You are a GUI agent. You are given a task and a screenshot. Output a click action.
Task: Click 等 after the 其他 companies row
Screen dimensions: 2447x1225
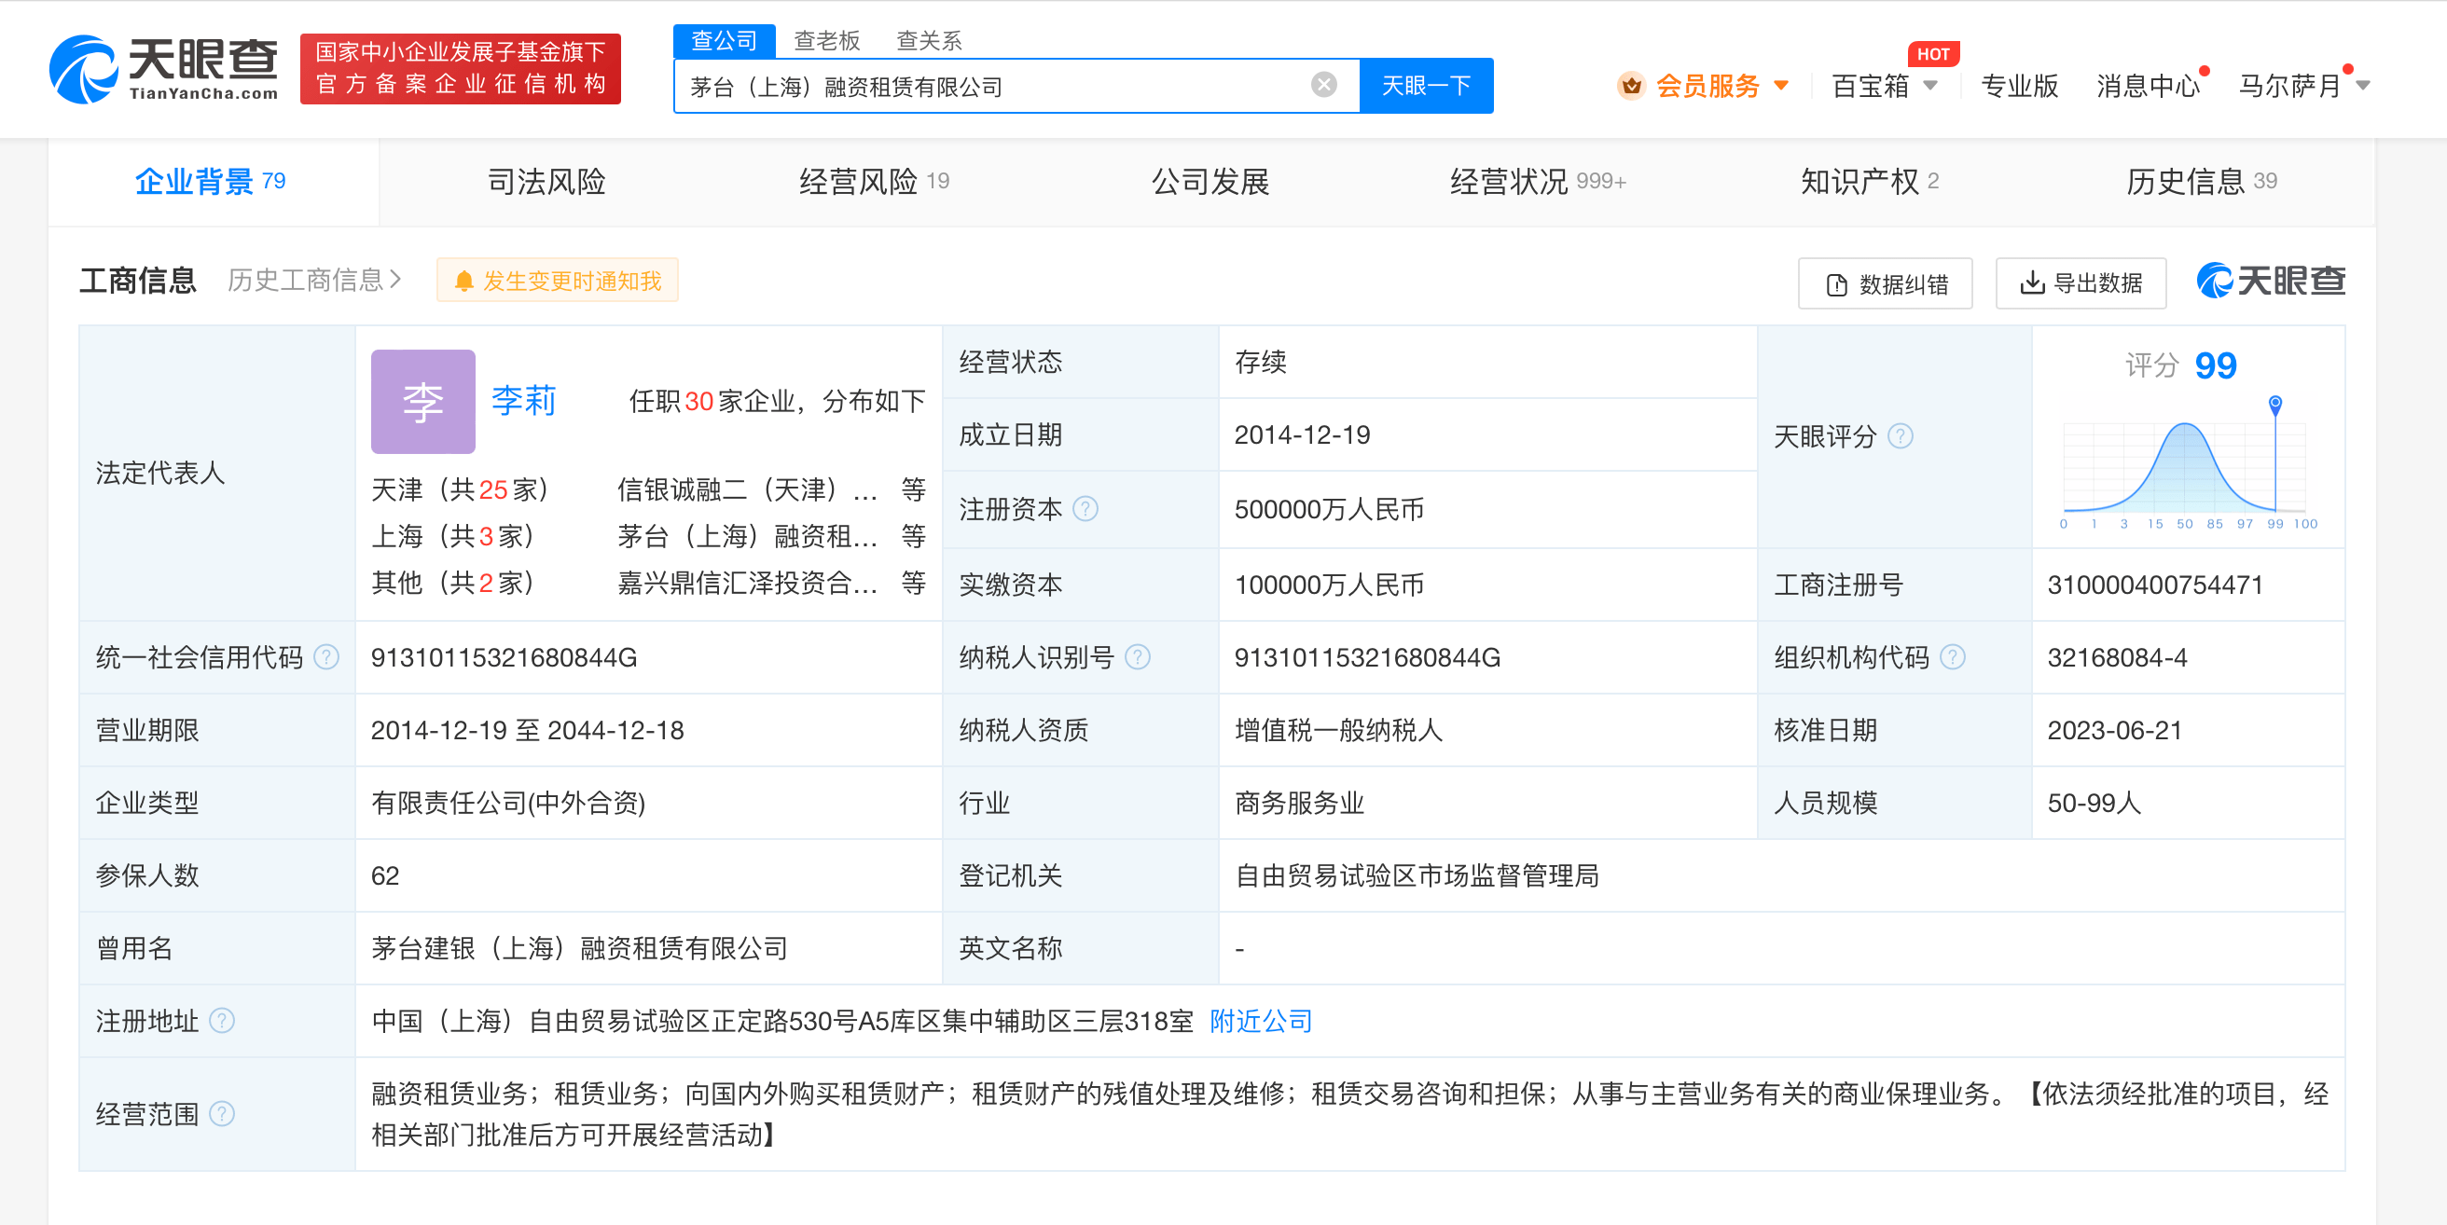pos(914,583)
